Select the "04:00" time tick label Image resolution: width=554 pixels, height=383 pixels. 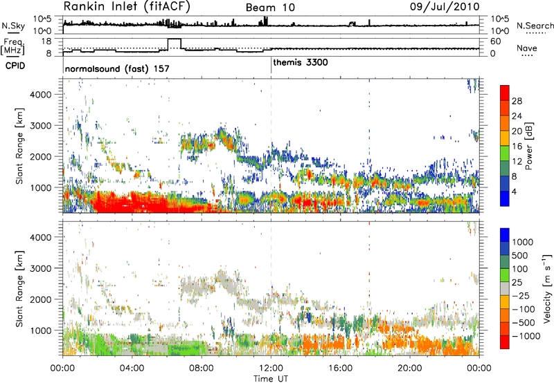[x=132, y=368]
